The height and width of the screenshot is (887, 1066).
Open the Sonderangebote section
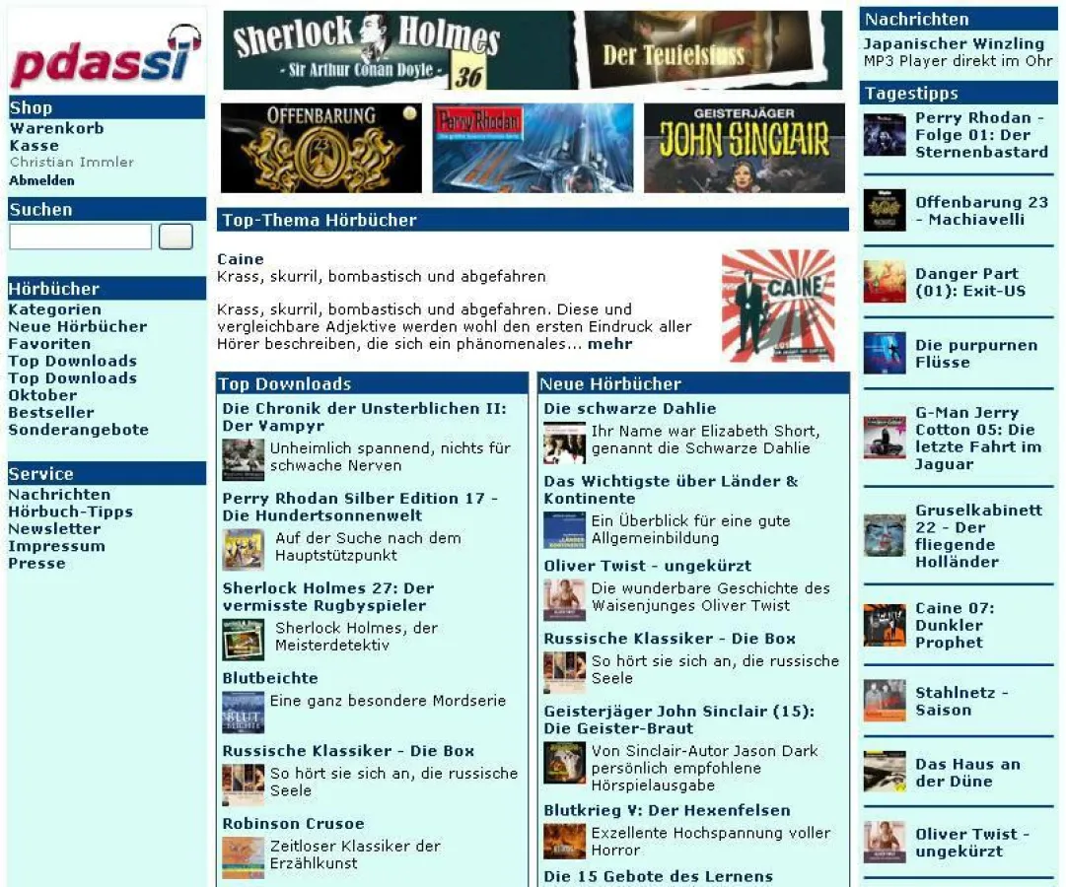coord(78,430)
